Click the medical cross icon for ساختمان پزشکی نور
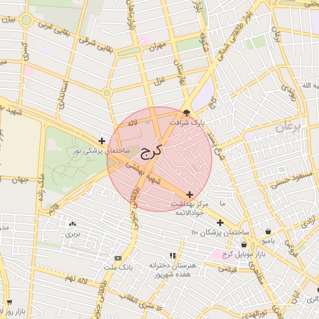 [102, 141]
